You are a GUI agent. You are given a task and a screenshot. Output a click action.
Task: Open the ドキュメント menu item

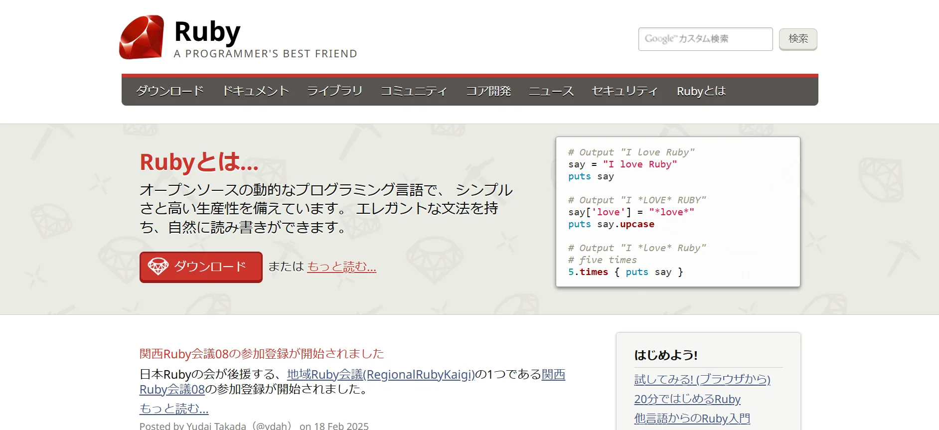pyautogui.click(x=256, y=91)
